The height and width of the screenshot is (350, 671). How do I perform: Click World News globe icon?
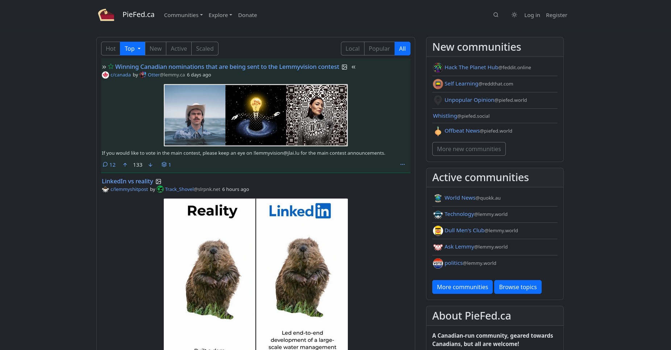[x=438, y=198]
